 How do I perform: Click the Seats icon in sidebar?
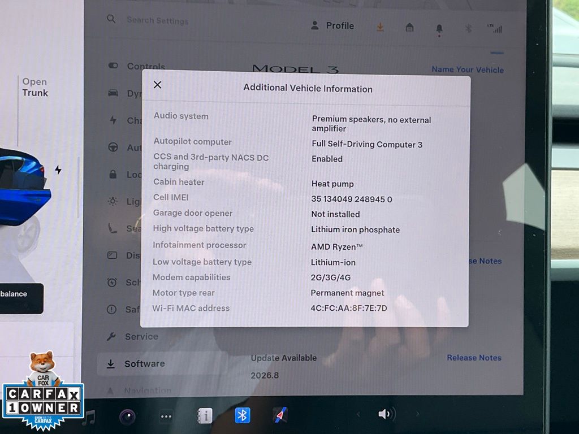113,228
